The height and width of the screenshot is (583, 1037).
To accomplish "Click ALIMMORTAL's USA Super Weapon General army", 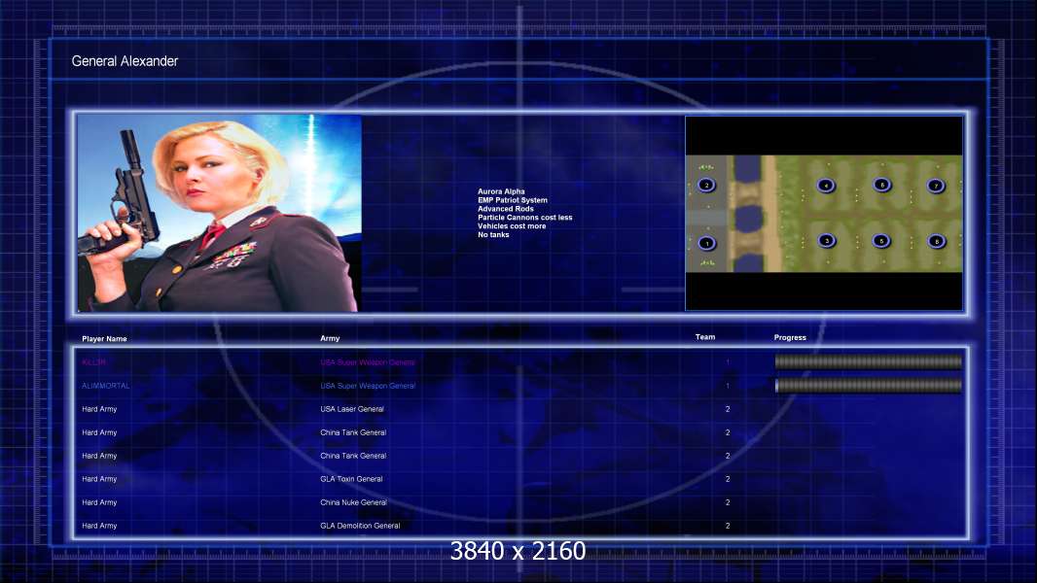I will coord(368,386).
